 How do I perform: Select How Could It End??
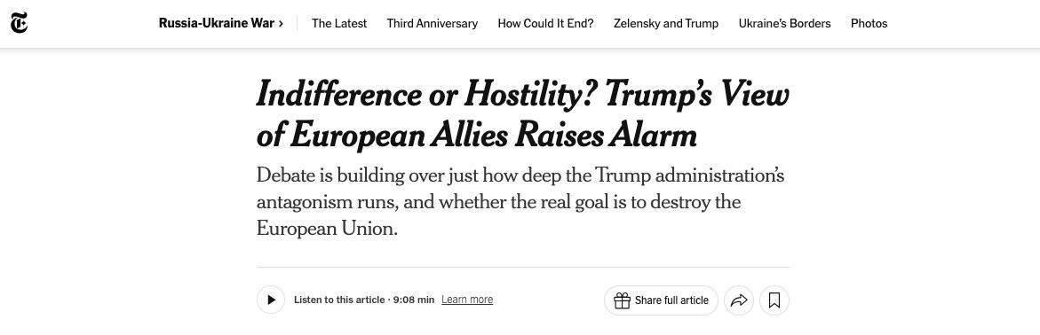pos(545,23)
